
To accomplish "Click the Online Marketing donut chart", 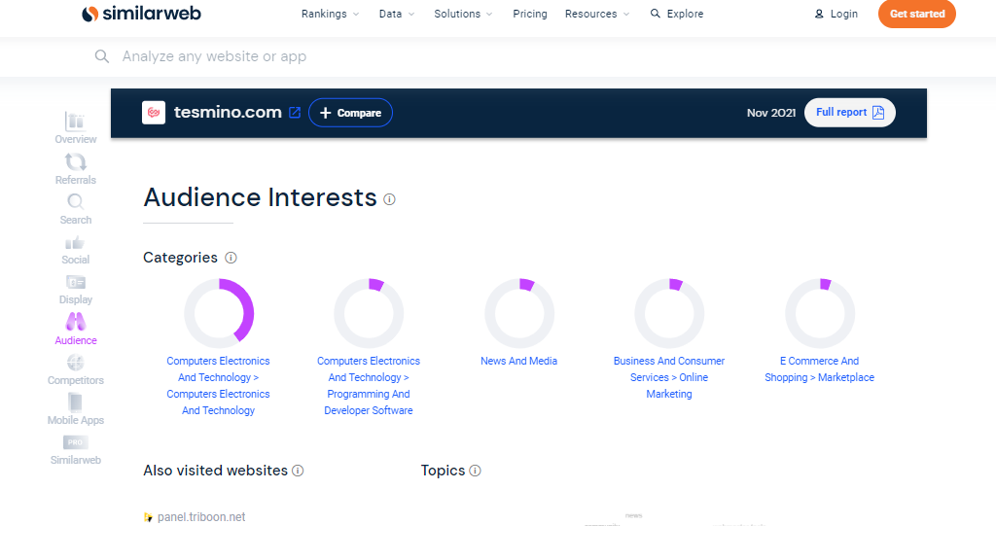I will point(669,313).
